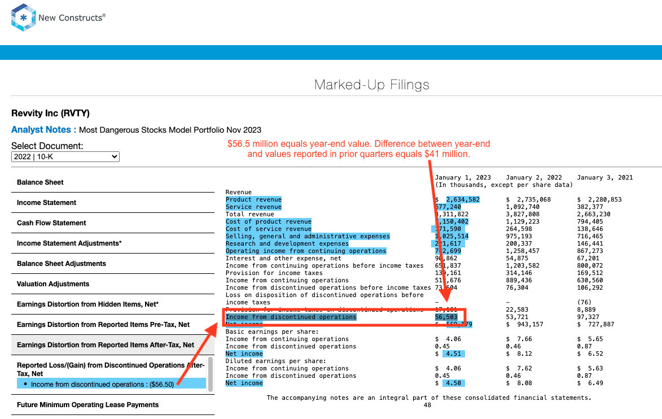Click the sidebar panel scrollbar
This screenshot has height=419, width=662.
[x=211, y=374]
